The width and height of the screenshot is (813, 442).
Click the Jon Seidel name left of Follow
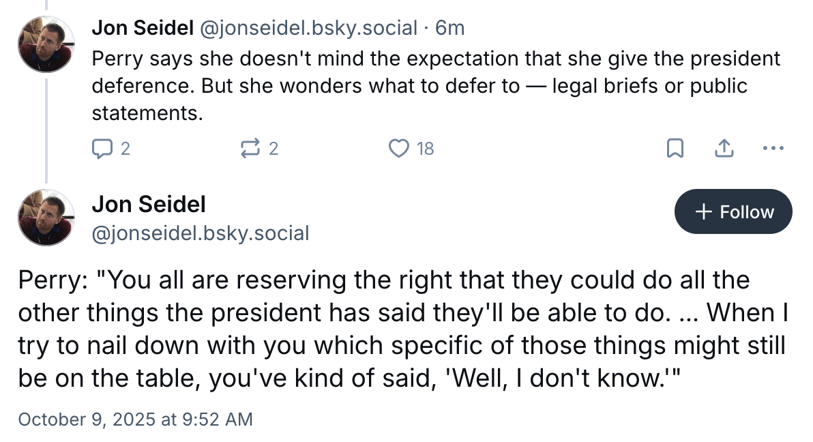(x=149, y=203)
